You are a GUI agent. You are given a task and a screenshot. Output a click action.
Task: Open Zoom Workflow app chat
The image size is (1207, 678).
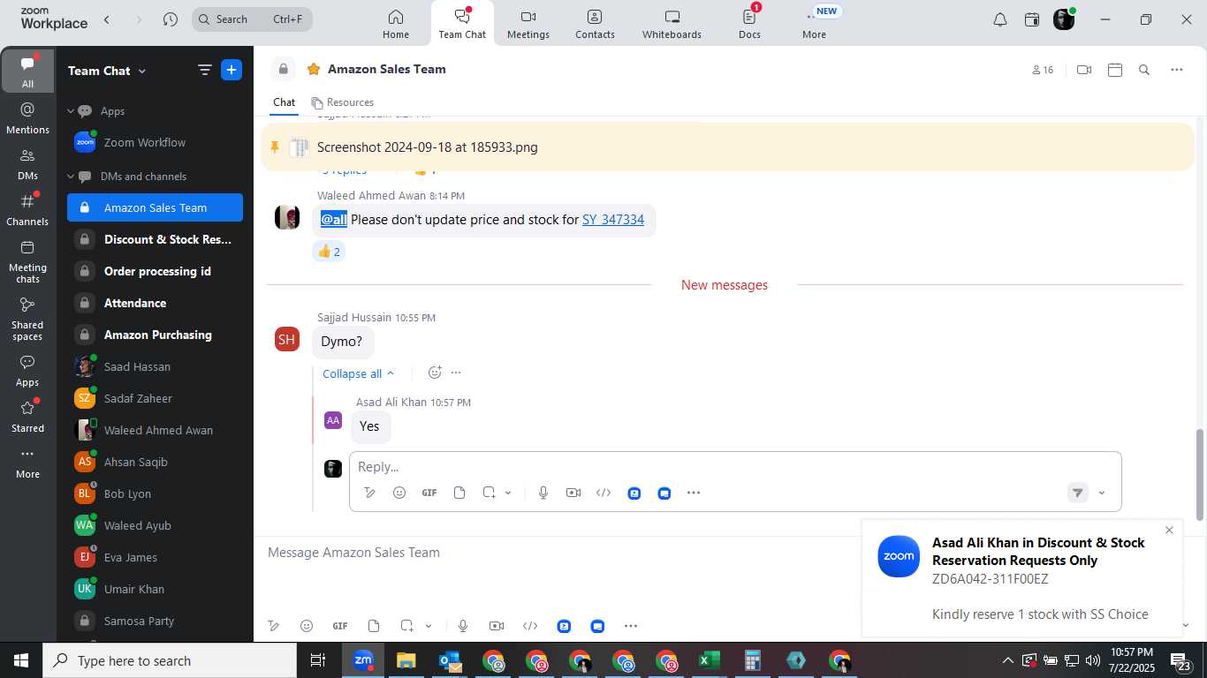[155, 142]
